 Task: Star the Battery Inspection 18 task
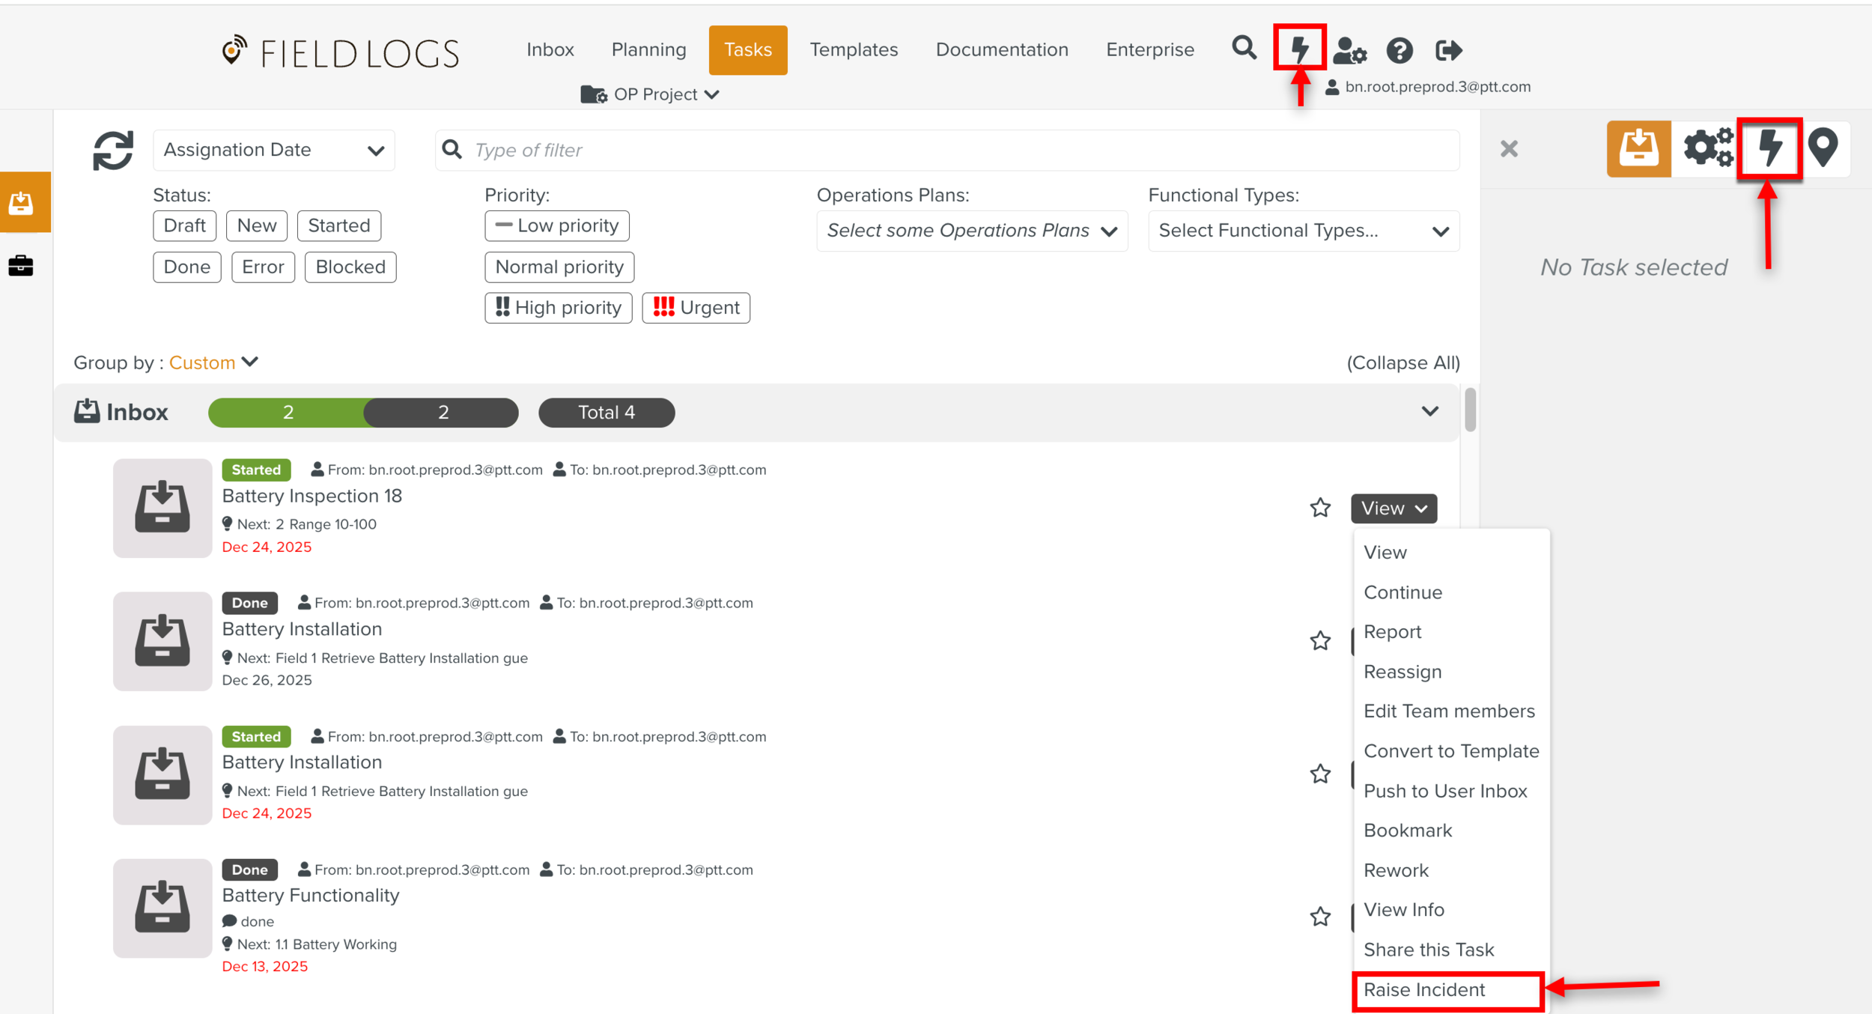[1320, 508]
